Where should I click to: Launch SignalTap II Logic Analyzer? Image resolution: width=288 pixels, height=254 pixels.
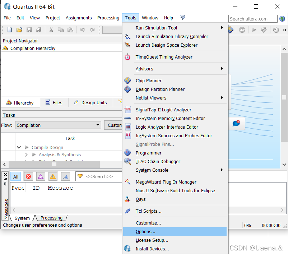tap(175, 110)
